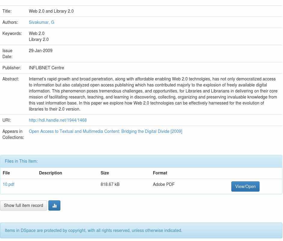Click the Files in This Item header
This screenshot has width=283, height=241.
coord(21,161)
